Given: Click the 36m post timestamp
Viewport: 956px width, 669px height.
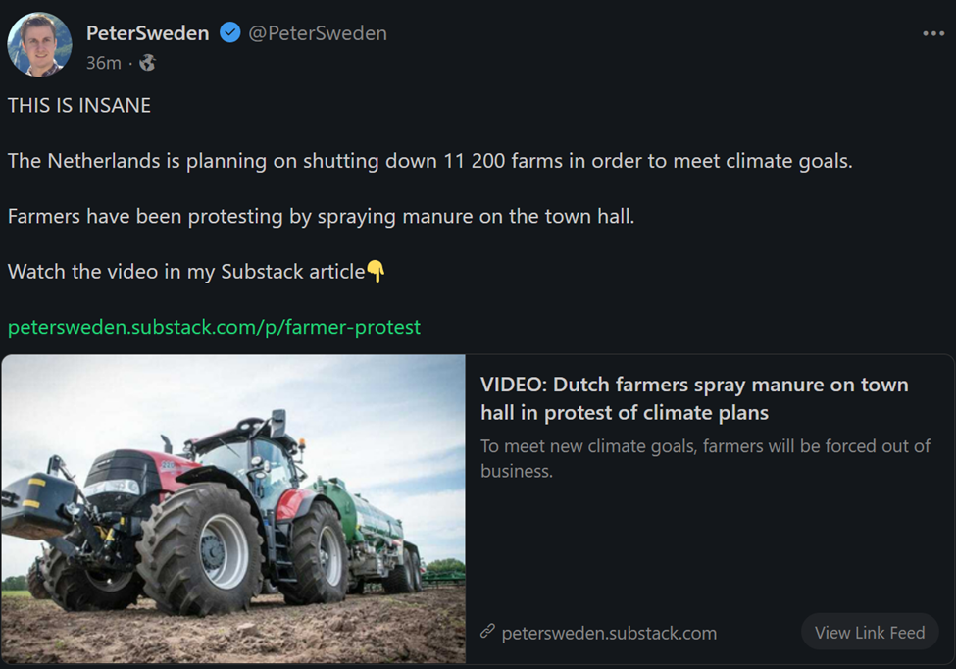Looking at the screenshot, I should click(103, 63).
